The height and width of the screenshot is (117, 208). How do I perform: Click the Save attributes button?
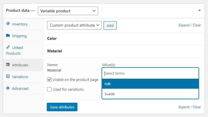62,107
